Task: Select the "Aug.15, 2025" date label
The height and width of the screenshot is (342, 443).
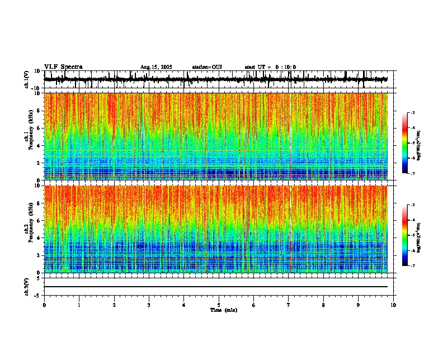Action: tap(156, 67)
